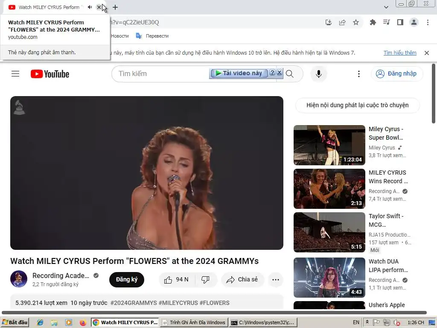
Task: Open the network tray icon
Action: (386, 322)
